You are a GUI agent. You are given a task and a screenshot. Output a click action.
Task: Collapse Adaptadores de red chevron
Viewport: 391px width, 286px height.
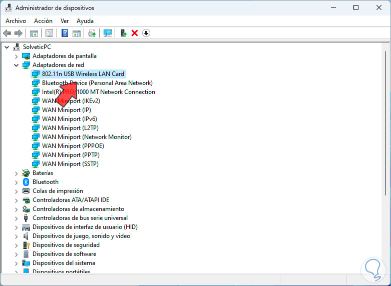coord(17,65)
